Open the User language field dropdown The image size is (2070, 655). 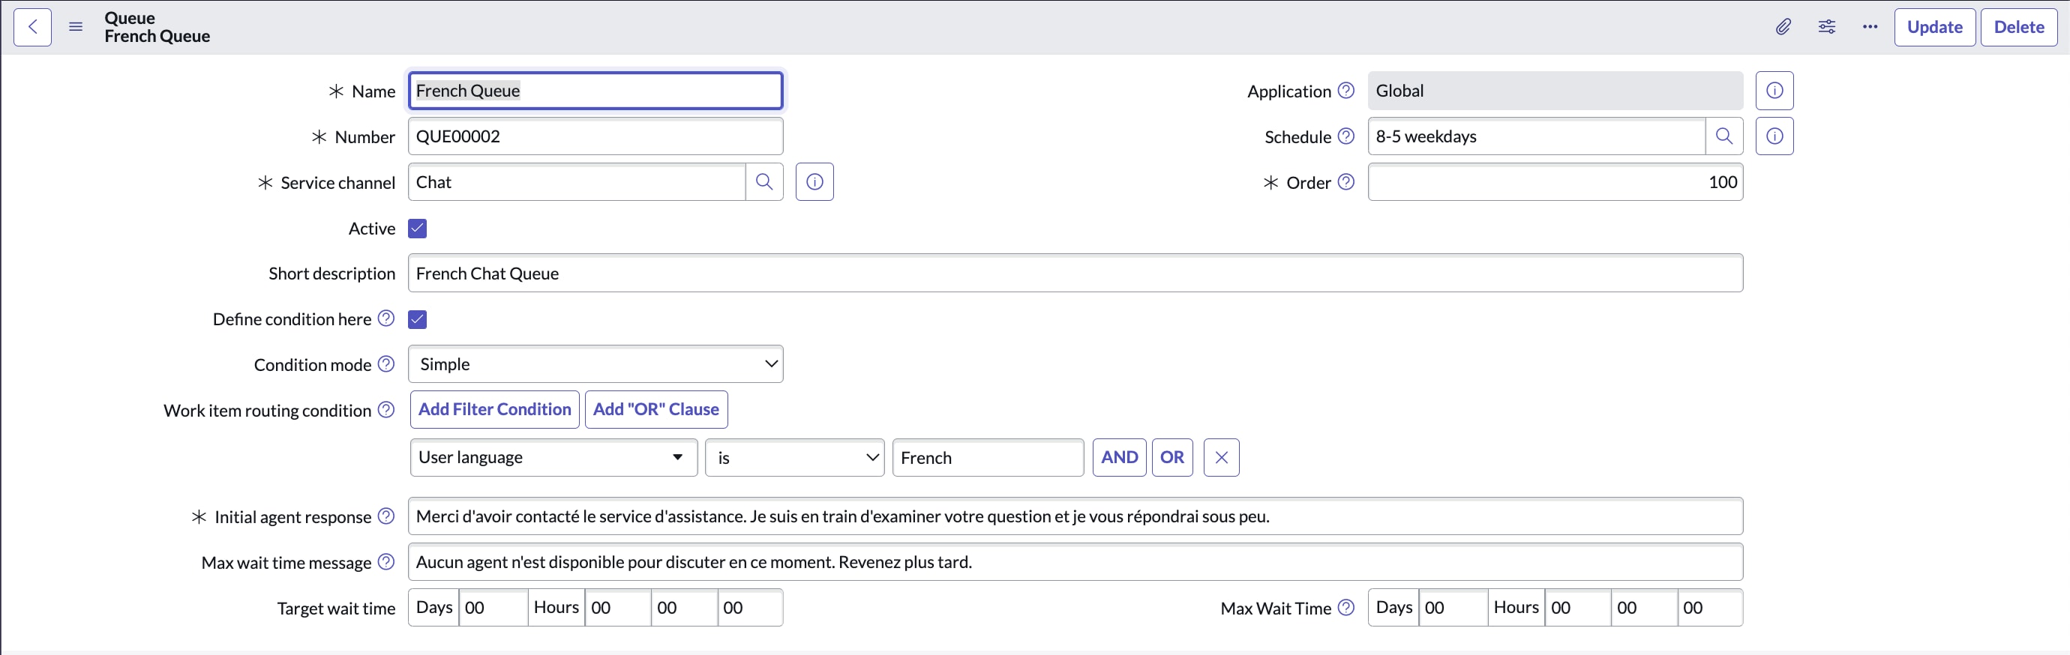point(553,458)
